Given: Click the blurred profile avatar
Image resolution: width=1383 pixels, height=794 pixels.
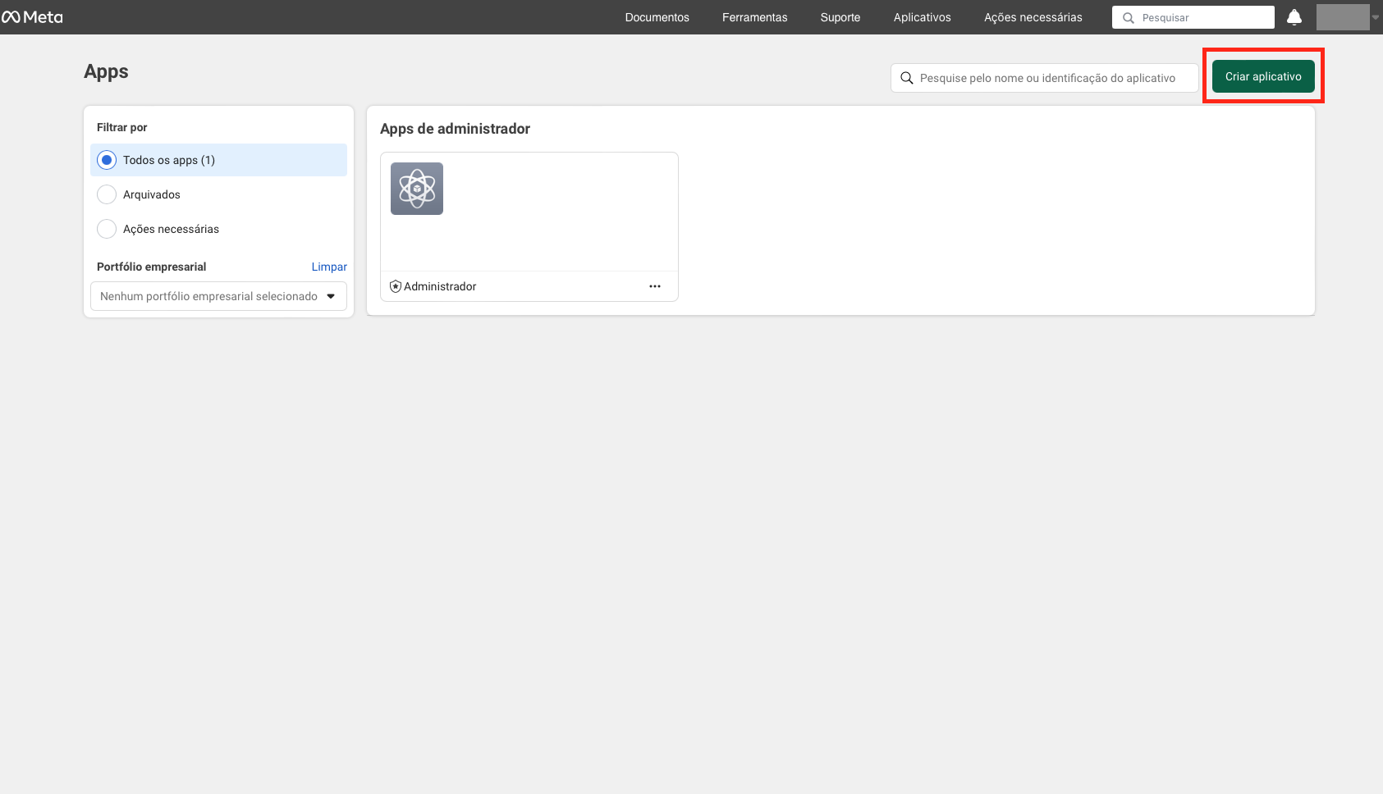Looking at the screenshot, I should [1343, 17].
